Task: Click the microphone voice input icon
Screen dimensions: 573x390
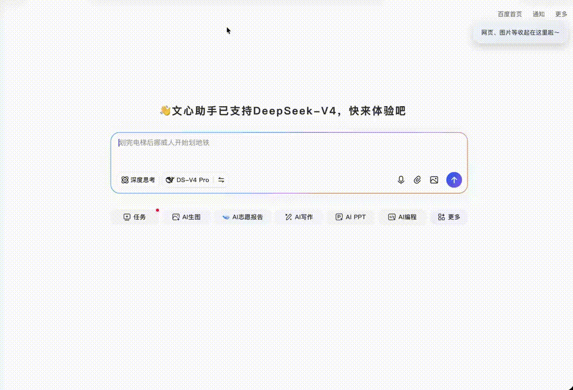Action: tap(401, 180)
